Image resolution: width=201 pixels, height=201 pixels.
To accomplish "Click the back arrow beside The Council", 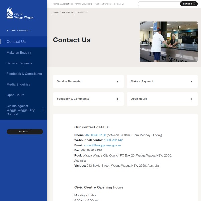I will (x=7, y=30).
